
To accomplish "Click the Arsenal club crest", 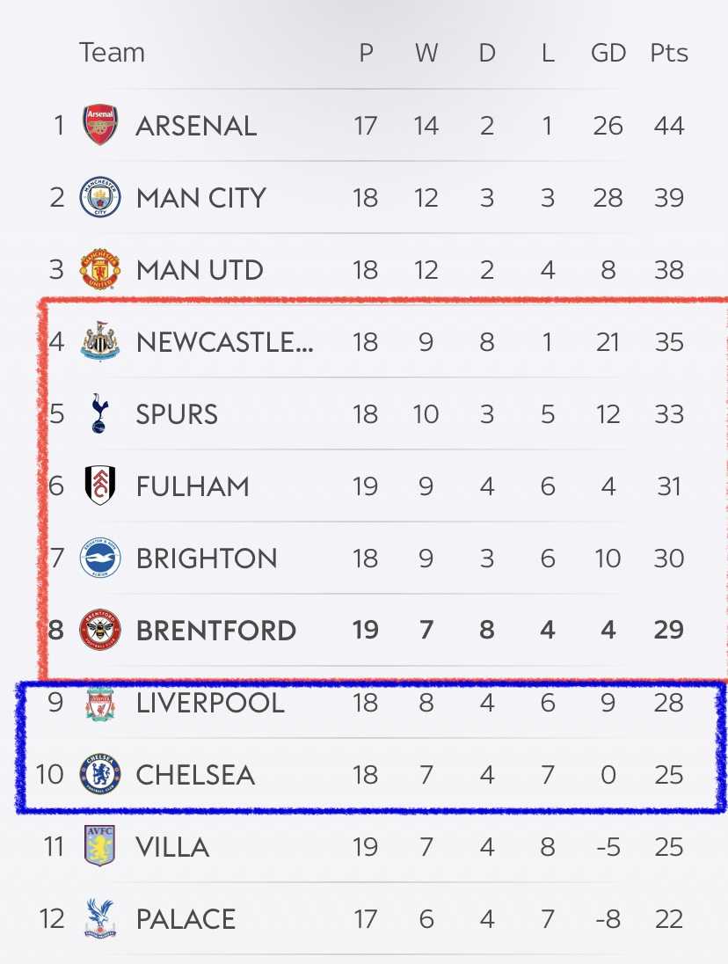I will point(100,125).
